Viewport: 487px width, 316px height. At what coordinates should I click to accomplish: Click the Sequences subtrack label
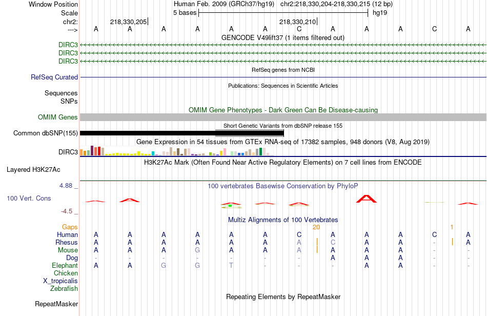61,93
